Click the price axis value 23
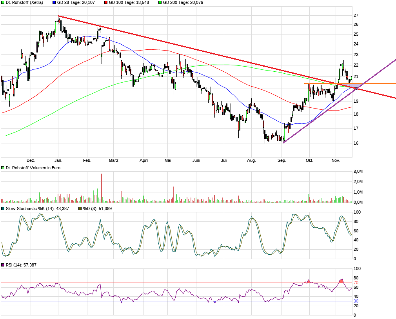The width and height of the screenshot is (396, 319). [356, 55]
